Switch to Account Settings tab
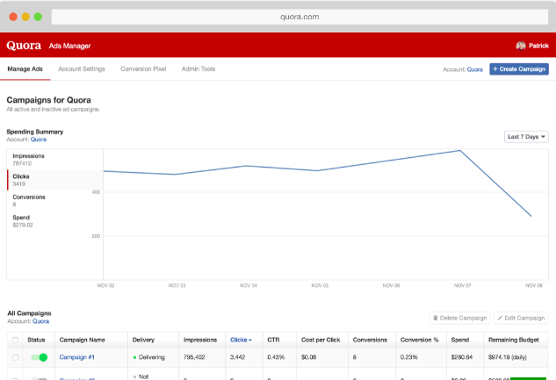Screen dimensions: 556x380 coord(82,69)
